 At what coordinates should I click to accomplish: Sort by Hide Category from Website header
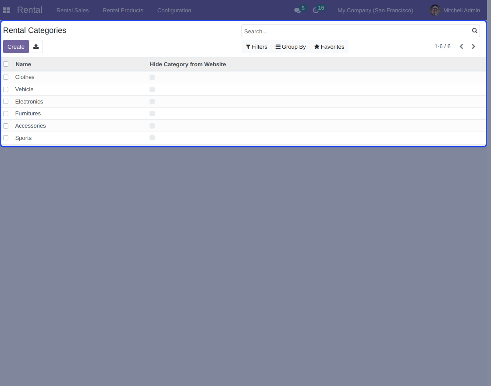pyautogui.click(x=317, y=64)
